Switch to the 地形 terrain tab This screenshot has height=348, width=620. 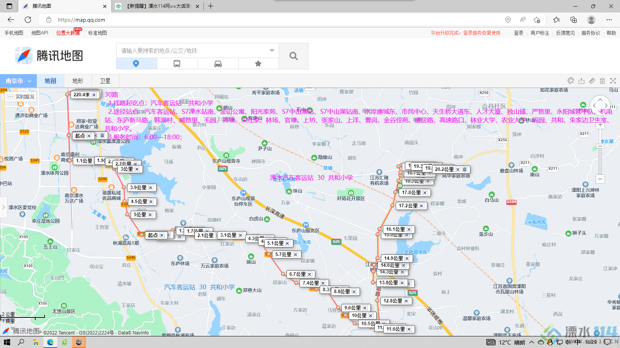point(77,81)
